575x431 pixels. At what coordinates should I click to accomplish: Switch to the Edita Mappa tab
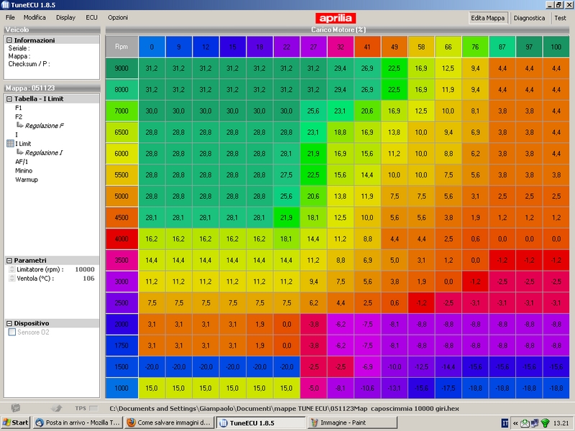488,18
